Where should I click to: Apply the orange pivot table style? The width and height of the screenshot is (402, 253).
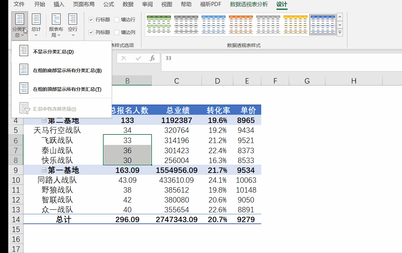241,24
